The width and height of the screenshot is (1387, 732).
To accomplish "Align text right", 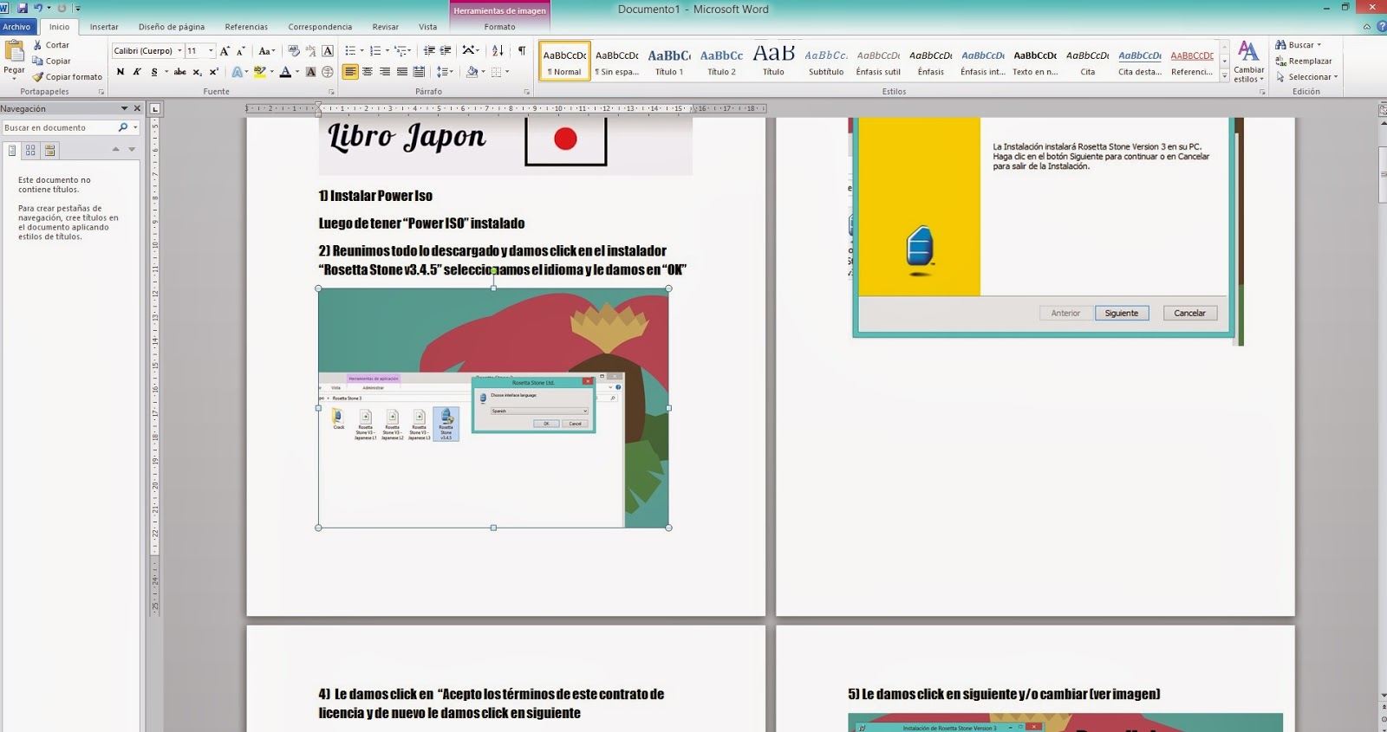I will (385, 72).
